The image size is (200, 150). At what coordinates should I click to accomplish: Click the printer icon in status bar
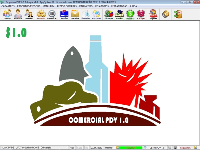(170, 148)
